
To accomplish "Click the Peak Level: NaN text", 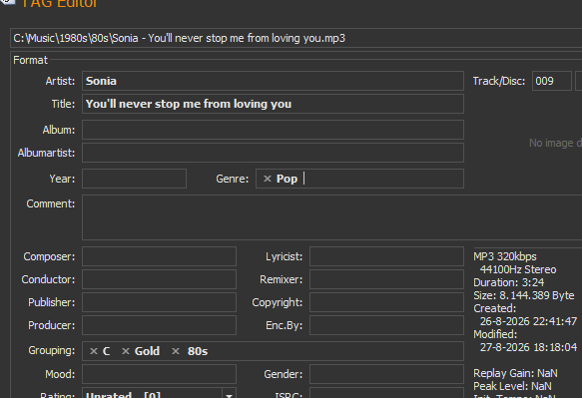I will (512, 386).
